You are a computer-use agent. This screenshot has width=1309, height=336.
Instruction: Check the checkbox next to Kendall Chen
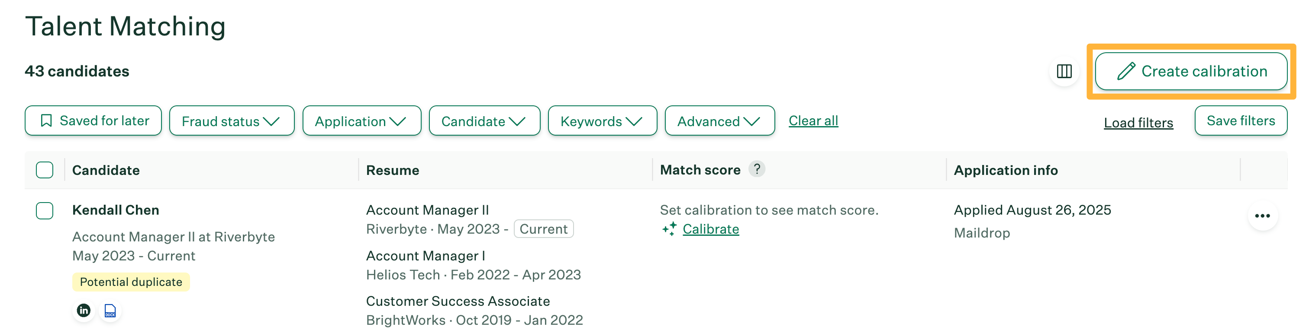tap(44, 210)
